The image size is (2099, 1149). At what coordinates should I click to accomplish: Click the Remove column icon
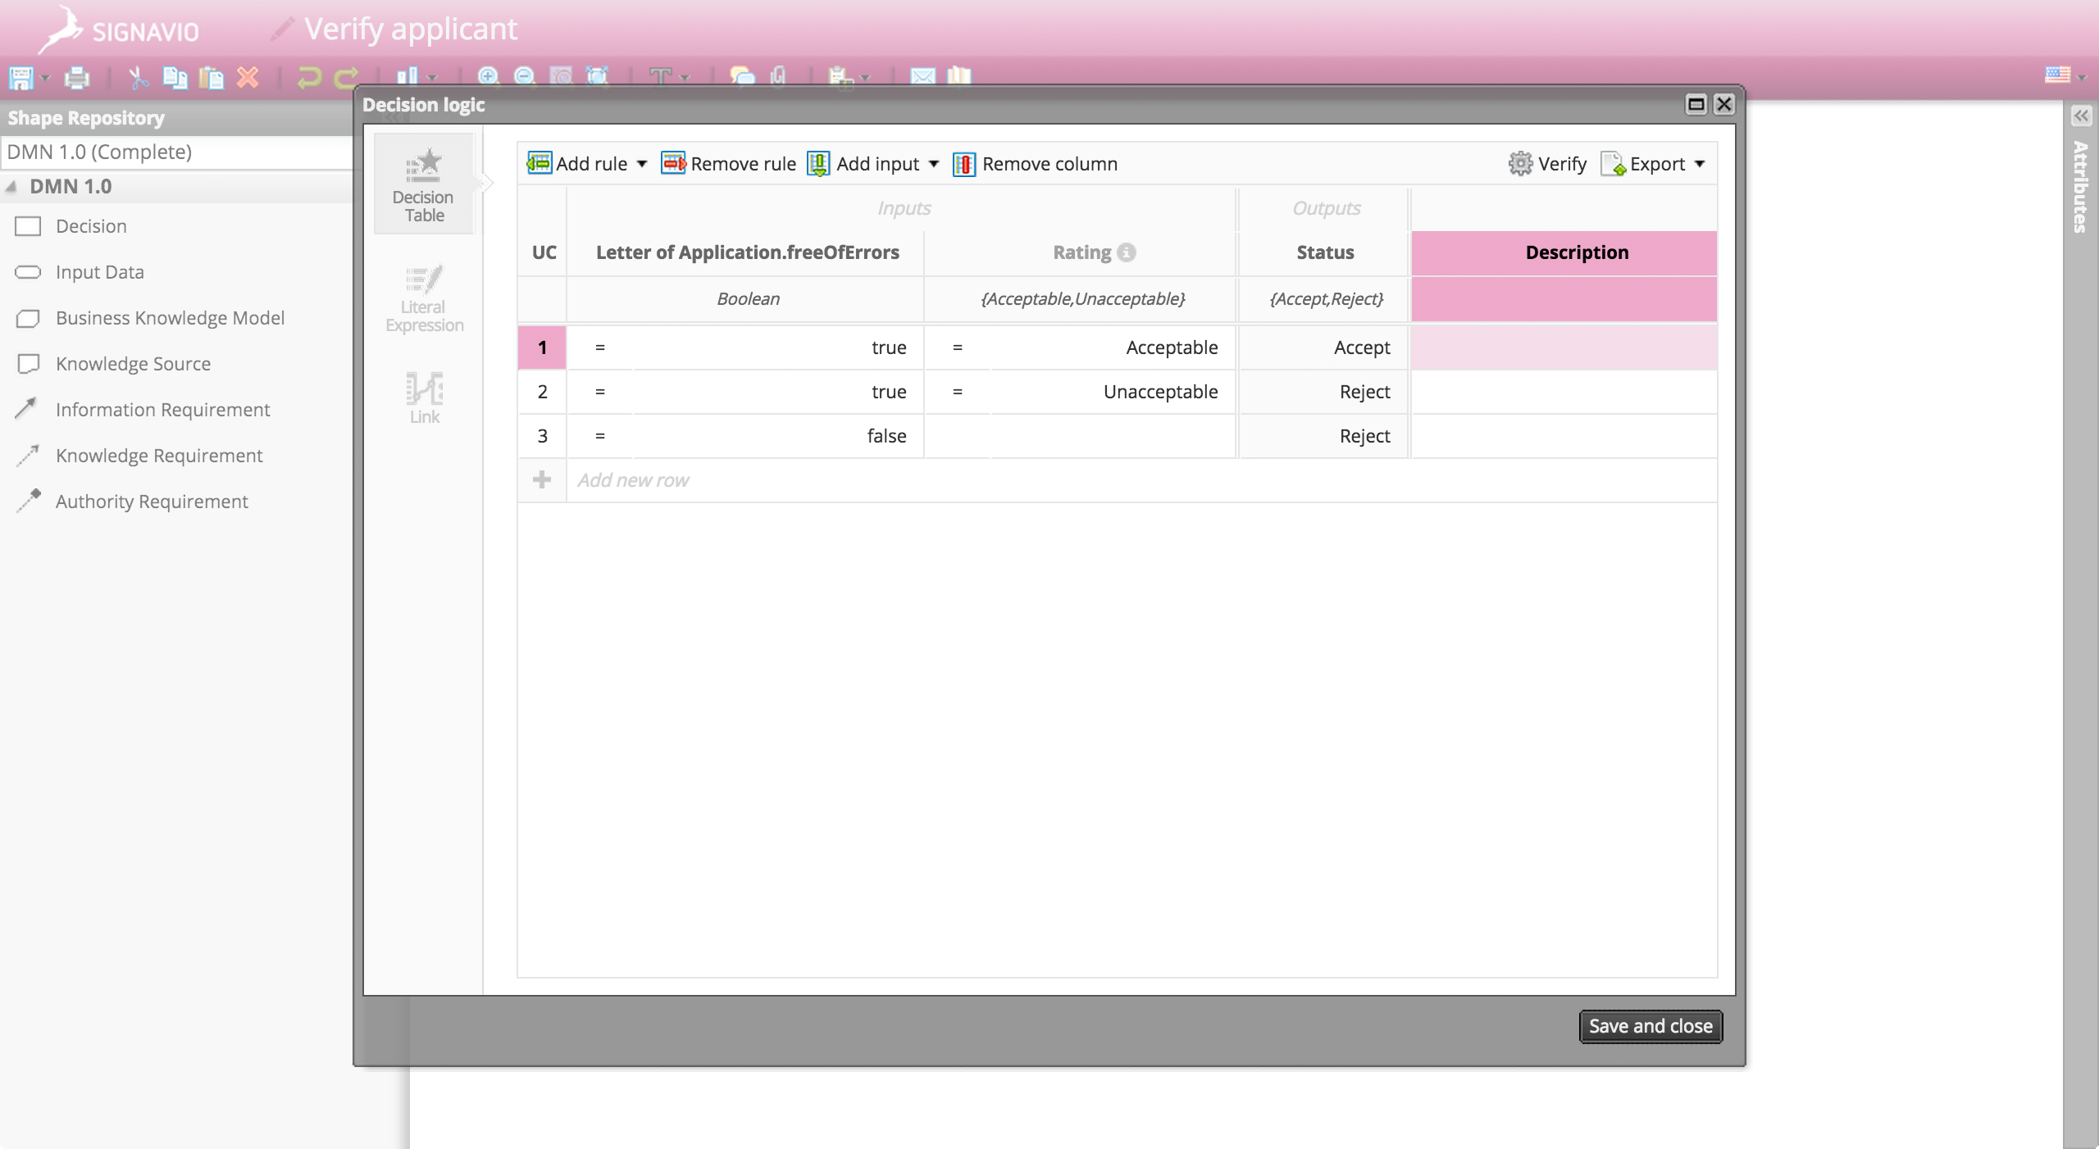point(963,164)
